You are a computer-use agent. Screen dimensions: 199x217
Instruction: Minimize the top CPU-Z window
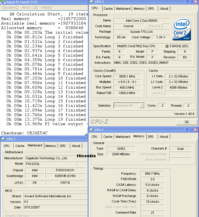pos(186,2)
